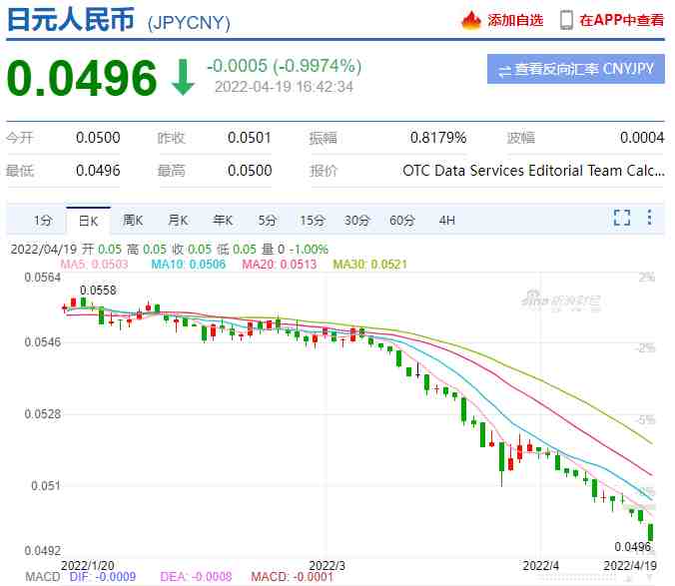Click the phone icon beside 在APP中查看
Viewport: 675px width, 586px height.
(566, 20)
